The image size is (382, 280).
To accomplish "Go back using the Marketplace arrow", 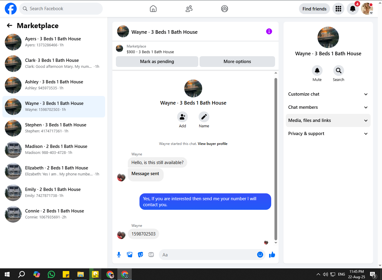I will 10,26.
